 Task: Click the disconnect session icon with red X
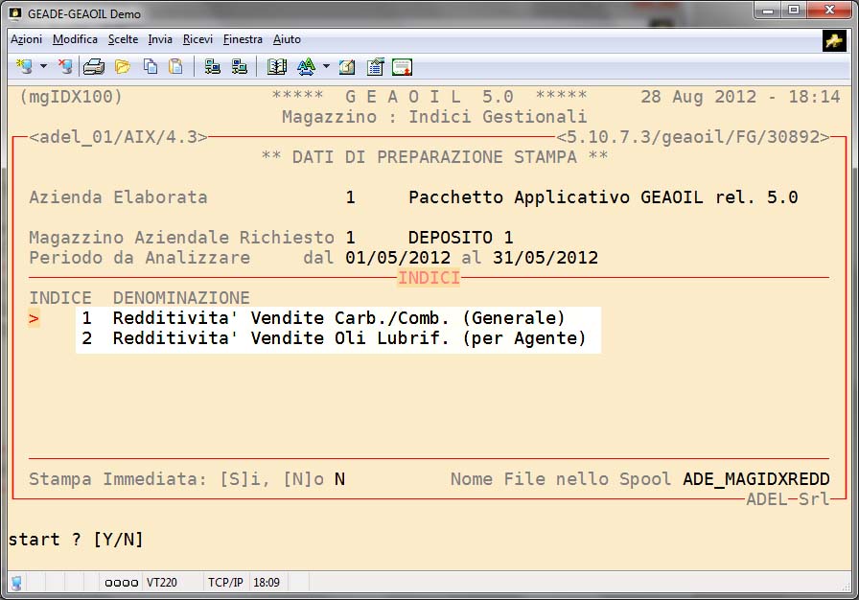click(64, 67)
